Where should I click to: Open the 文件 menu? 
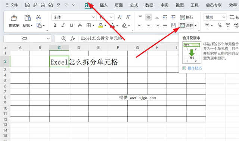pos(12,5)
